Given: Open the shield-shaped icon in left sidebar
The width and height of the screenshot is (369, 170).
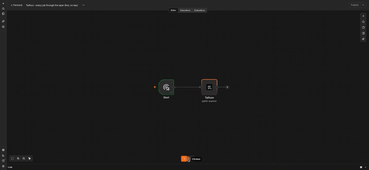Looking at the screenshot, I should pyautogui.click(x=3, y=150).
